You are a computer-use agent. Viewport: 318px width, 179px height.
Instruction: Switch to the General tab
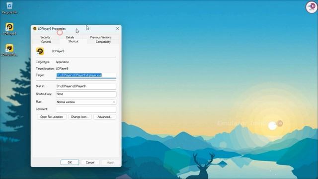[46, 42]
